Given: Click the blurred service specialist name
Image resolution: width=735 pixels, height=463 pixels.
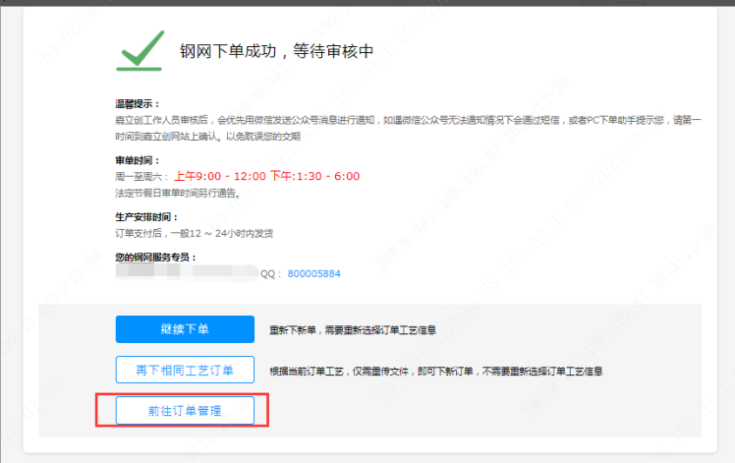Looking at the screenshot, I should pos(187,273).
